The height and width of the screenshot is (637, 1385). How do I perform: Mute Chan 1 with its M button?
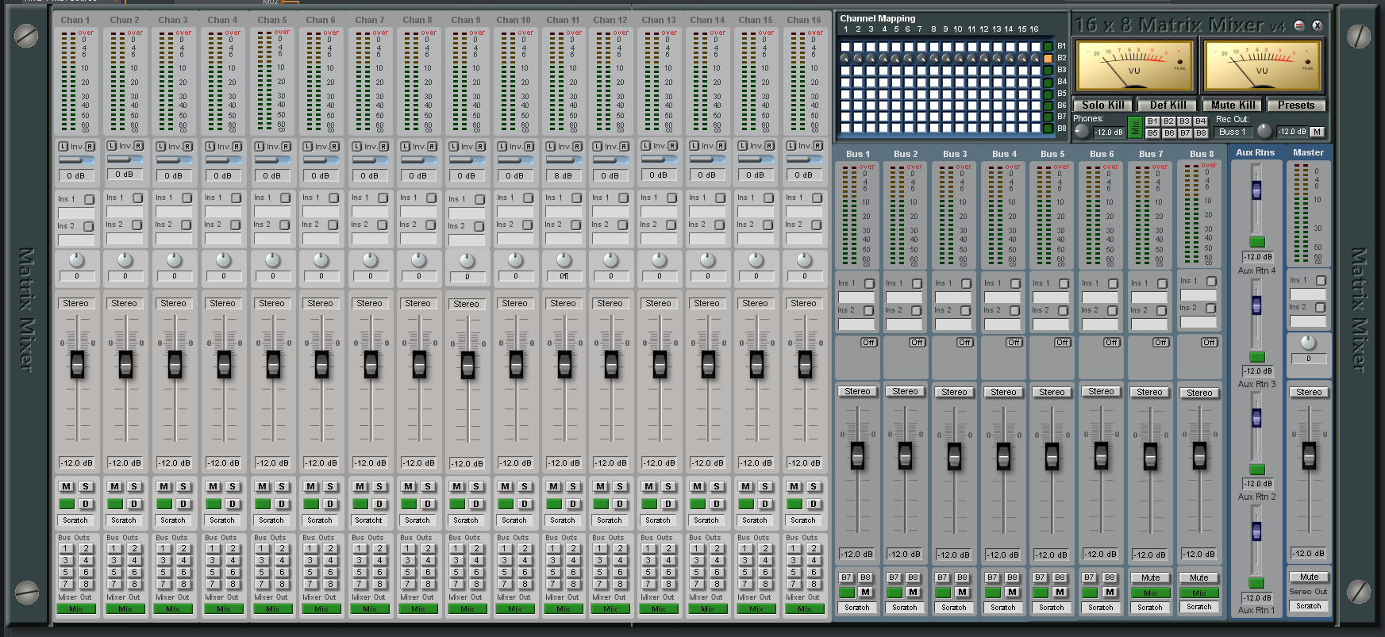(x=66, y=486)
